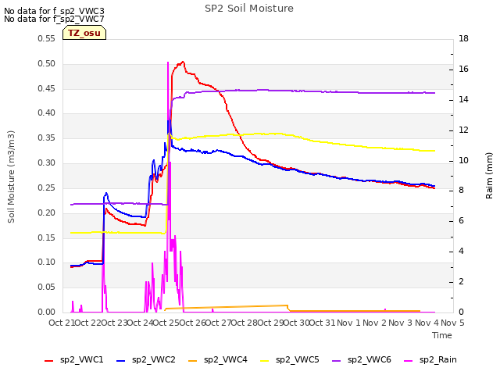Click the Nov 5 x-axis tick label
Screen dimensions: 500x375
452,323
